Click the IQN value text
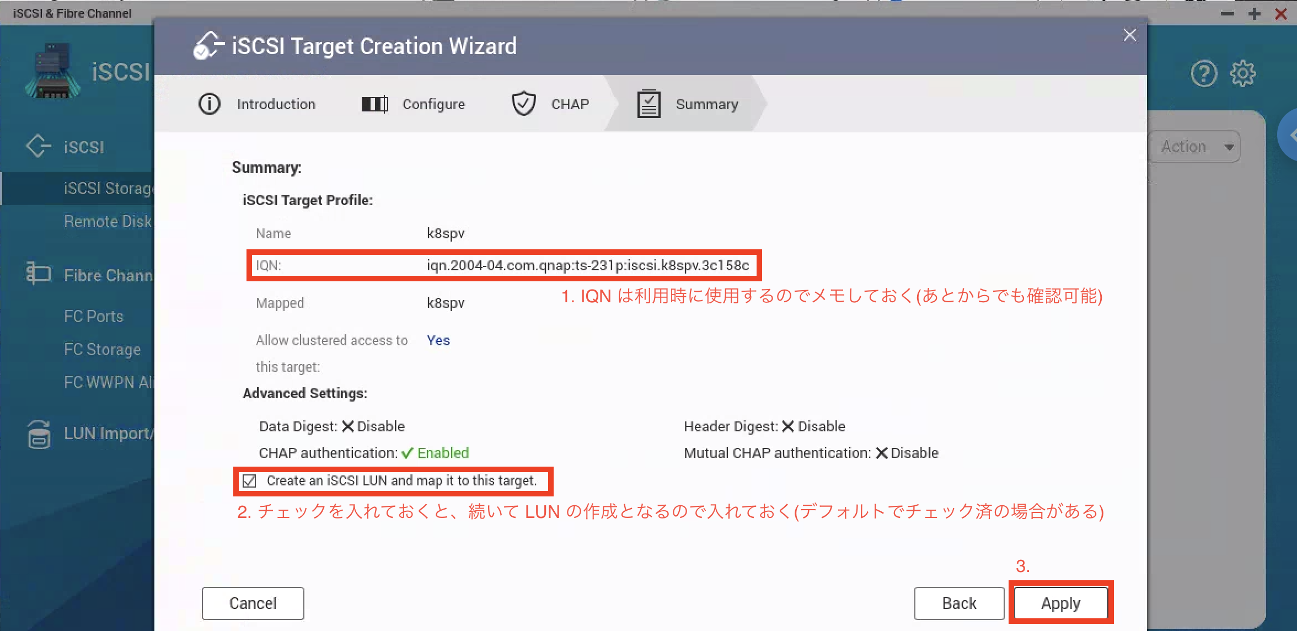 tap(588, 265)
